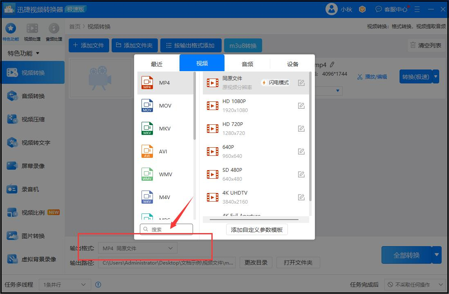Click the preset list vertical scrollbar
This screenshot has height=294, width=449.
(310, 137)
